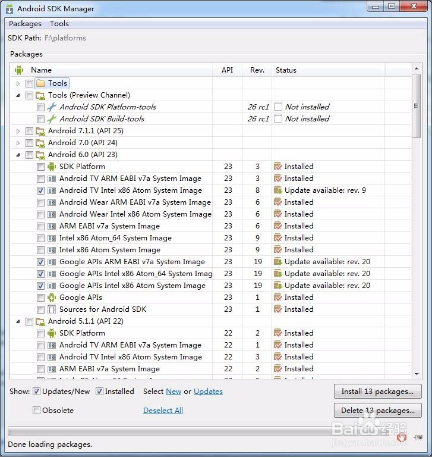Click the wrench icon beside Android SDK Build-tools
432x457 pixels.
[x=52, y=119]
